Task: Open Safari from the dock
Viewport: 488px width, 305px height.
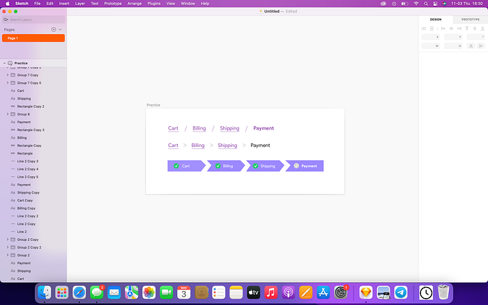Action: (x=79, y=292)
